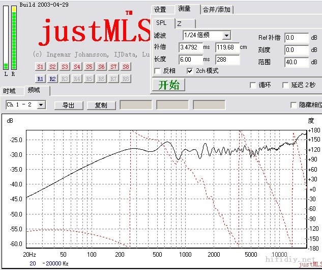Toggle the 反相 invert phase checkbox
Image resolution: width=322 pixels, height=270 pixels.
coord(158,71)
